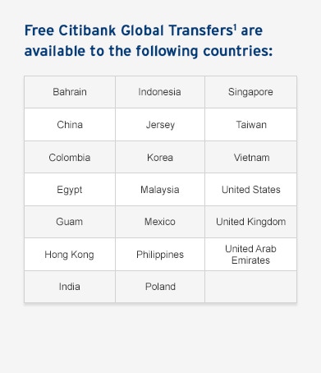Click the Guam cell
This screenshot has width=321, height=373.
click(70, 222)
